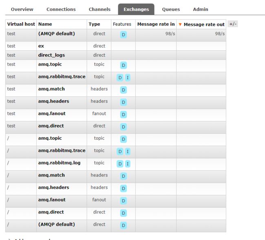Click D badge in test (AMQP default) row

pyautogui.click(x=124, y=35)
